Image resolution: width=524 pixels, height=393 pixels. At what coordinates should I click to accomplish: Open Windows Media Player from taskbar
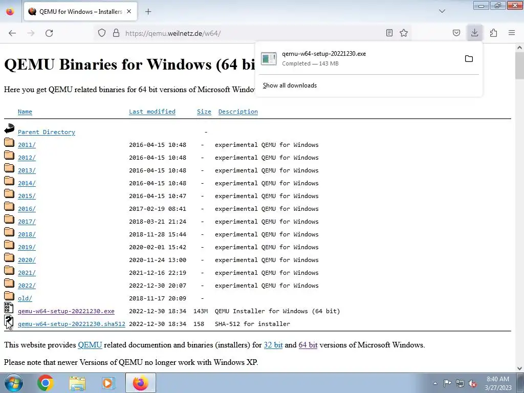108,383
